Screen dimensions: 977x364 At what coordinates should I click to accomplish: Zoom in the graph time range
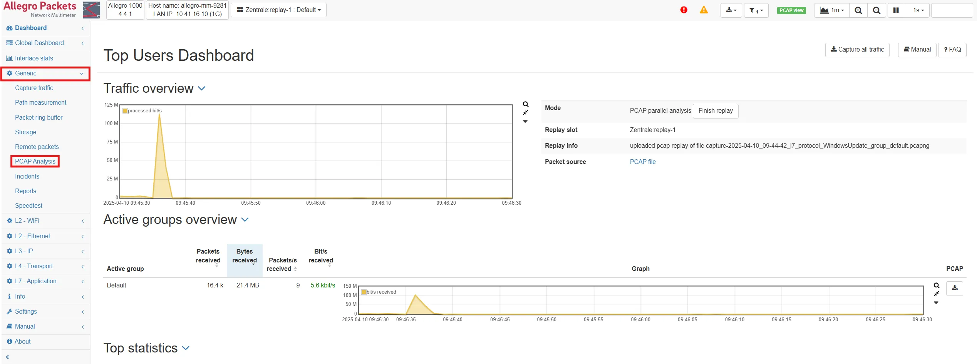[858, 10]
